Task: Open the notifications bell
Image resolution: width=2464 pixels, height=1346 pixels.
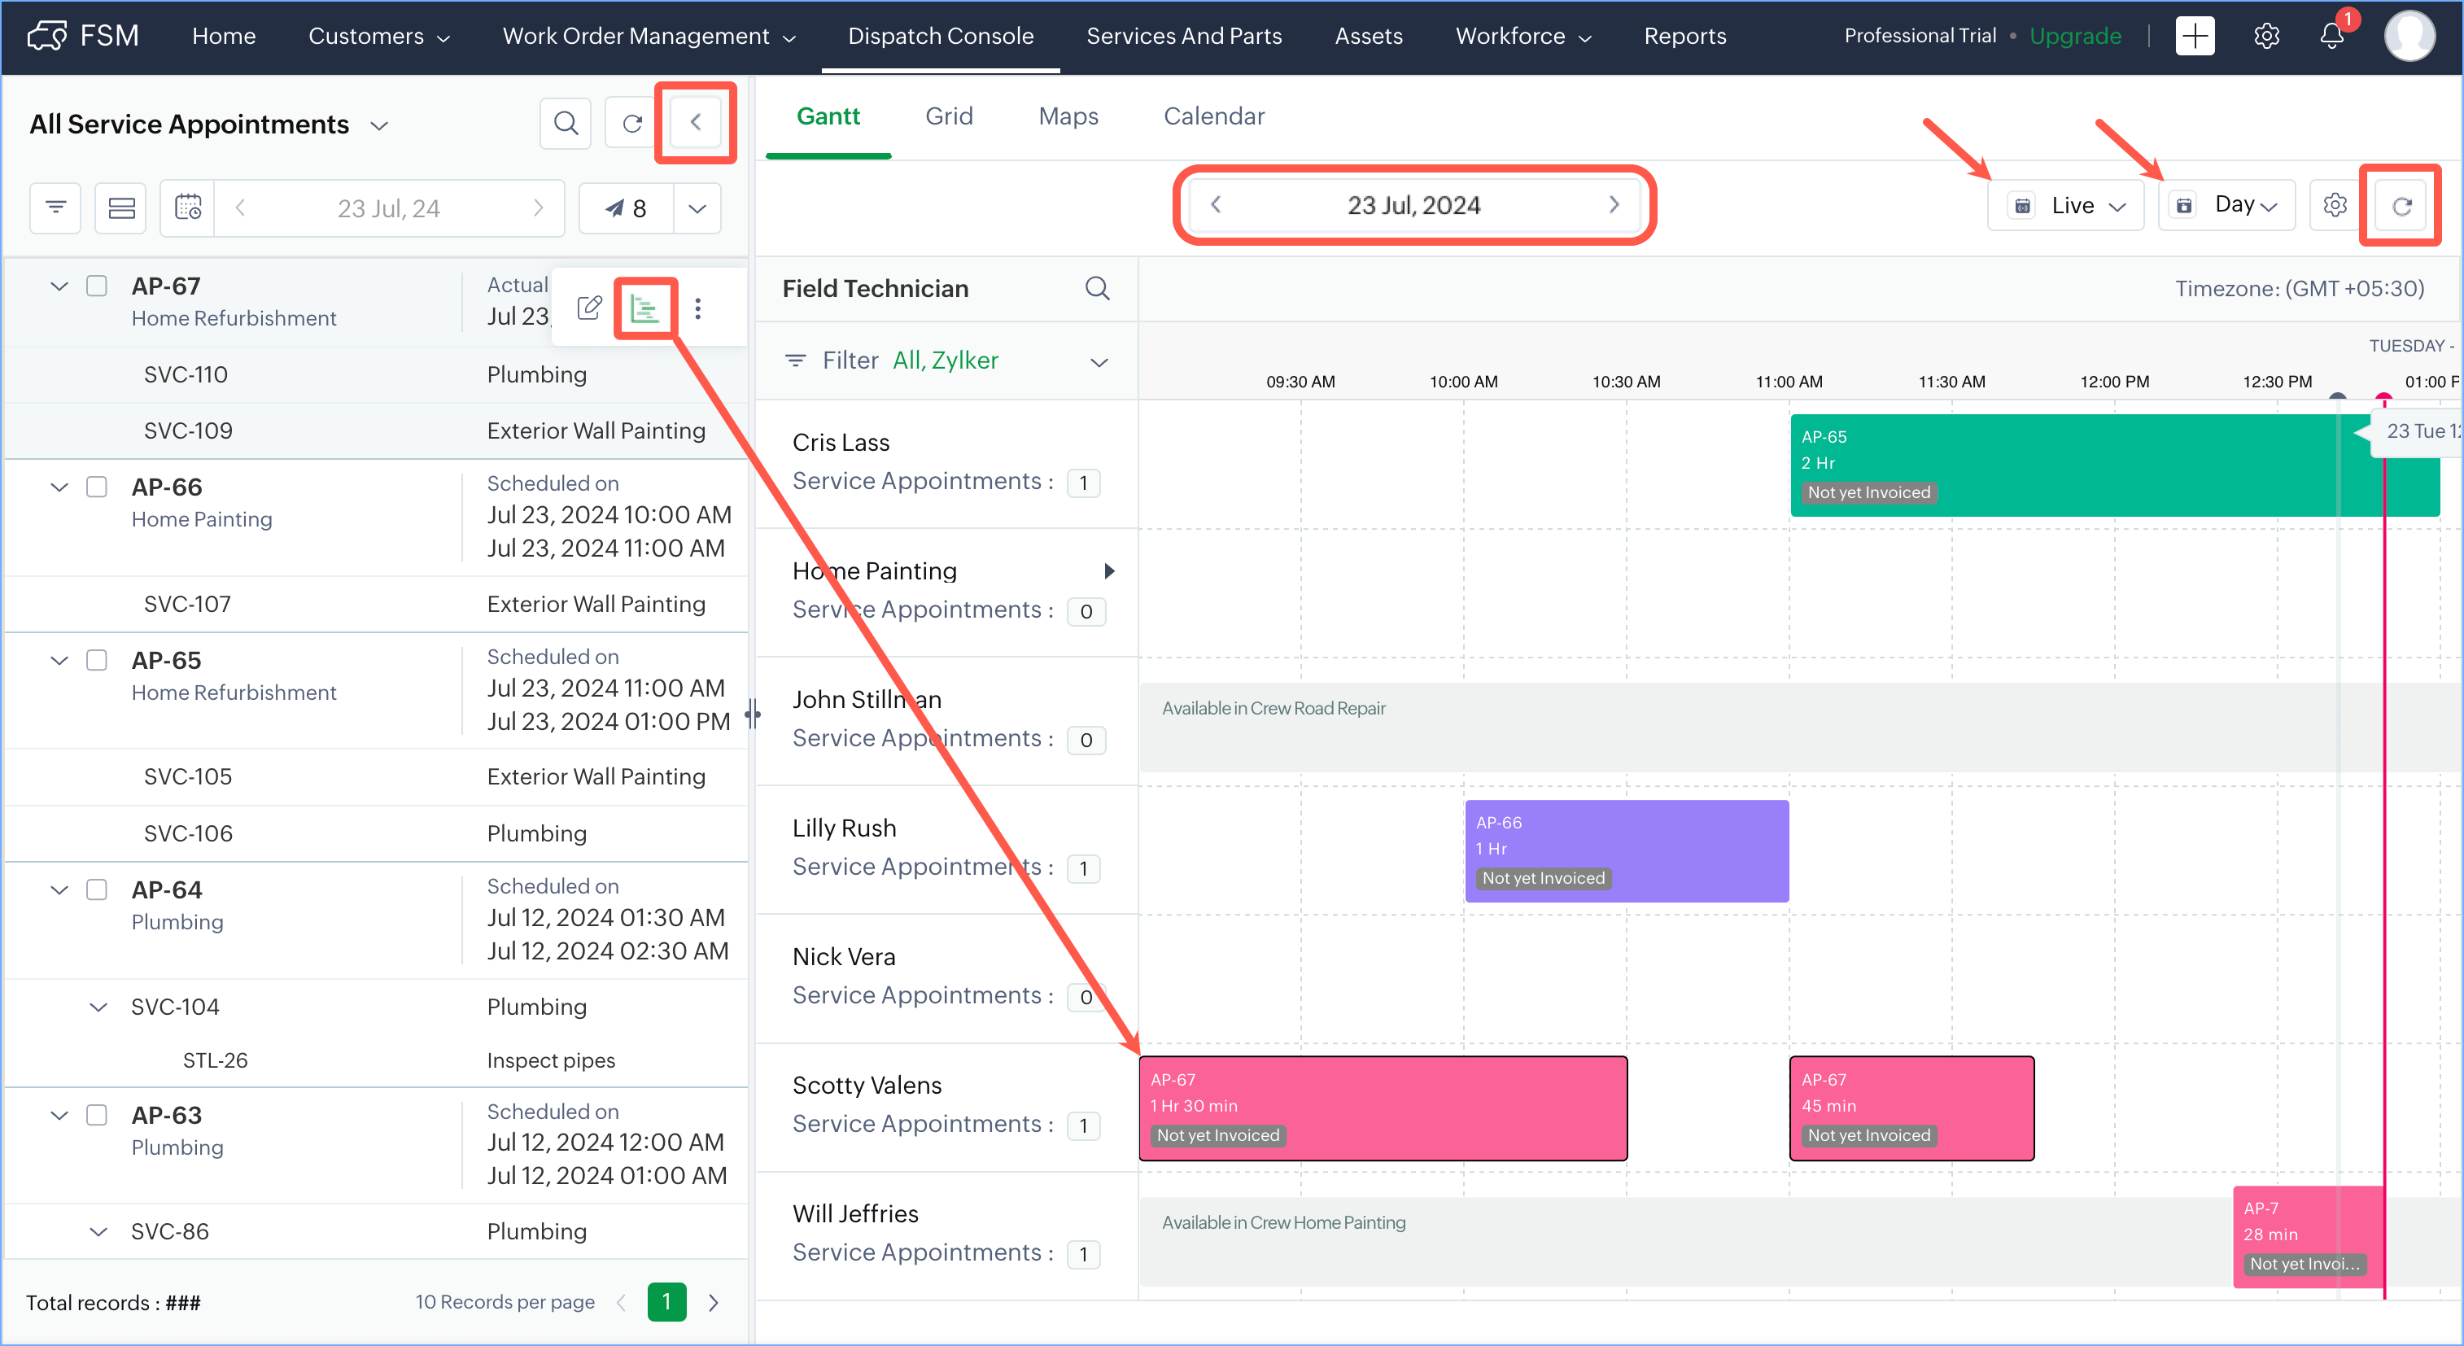Action: (2331, 37)
